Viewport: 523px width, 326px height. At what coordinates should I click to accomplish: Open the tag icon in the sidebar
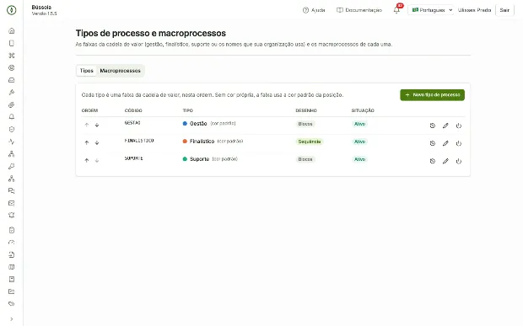(x=11, y=304)
